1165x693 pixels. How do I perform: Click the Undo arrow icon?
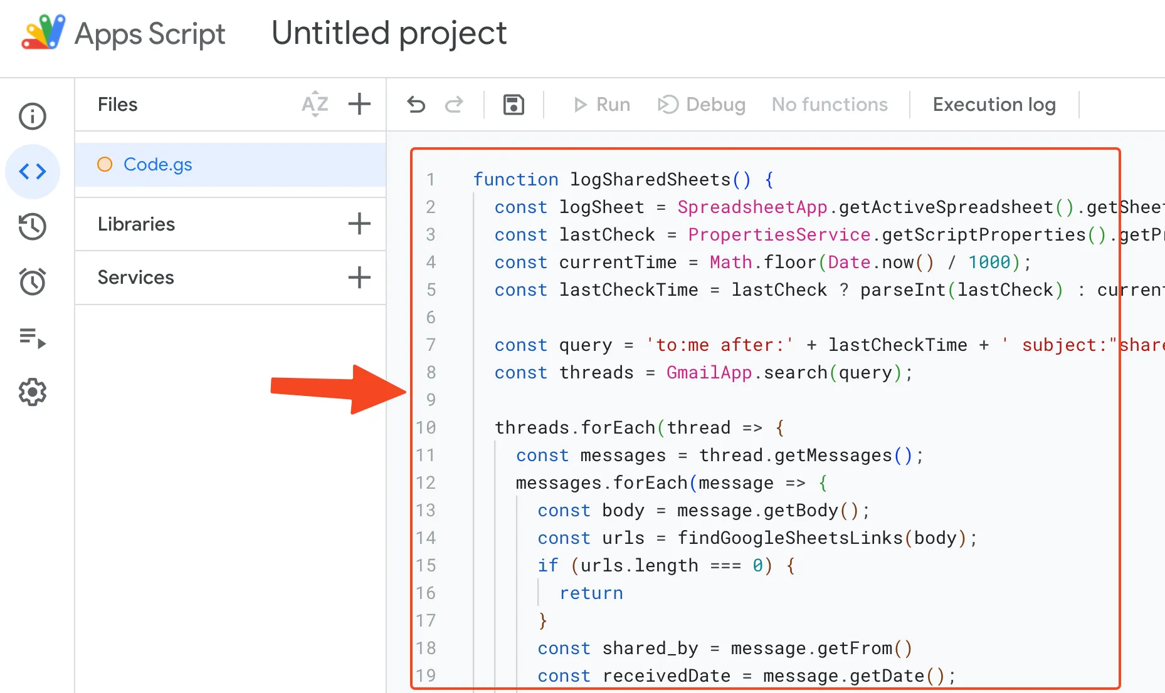pyautogui.click(x=416, y=105)
